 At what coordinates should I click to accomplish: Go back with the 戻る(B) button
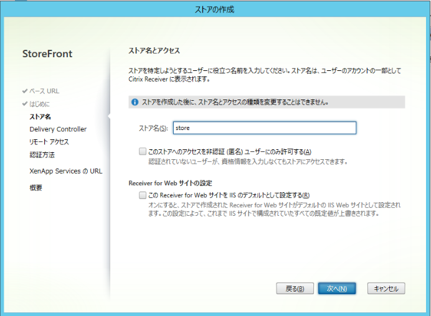tap(295, 289)
